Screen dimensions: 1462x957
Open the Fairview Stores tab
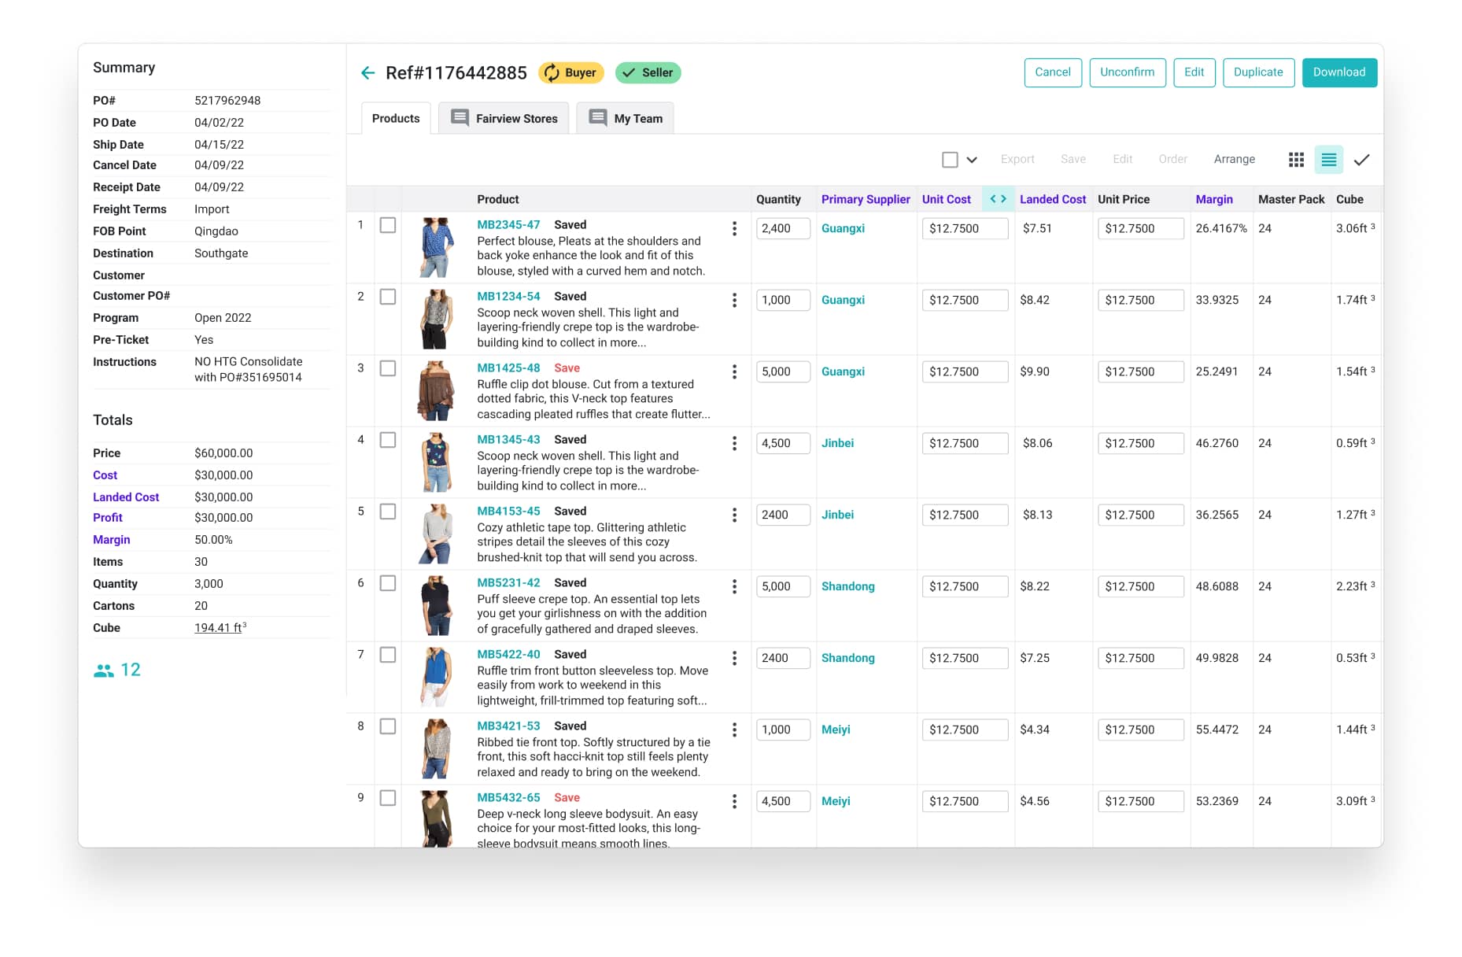[504, 119]
